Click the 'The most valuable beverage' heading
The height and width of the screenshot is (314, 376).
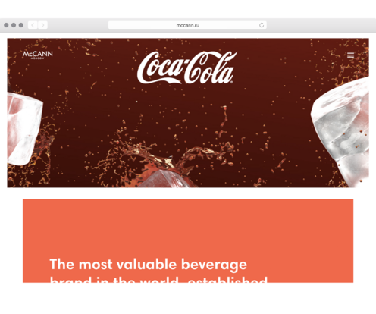click(148, 265)
